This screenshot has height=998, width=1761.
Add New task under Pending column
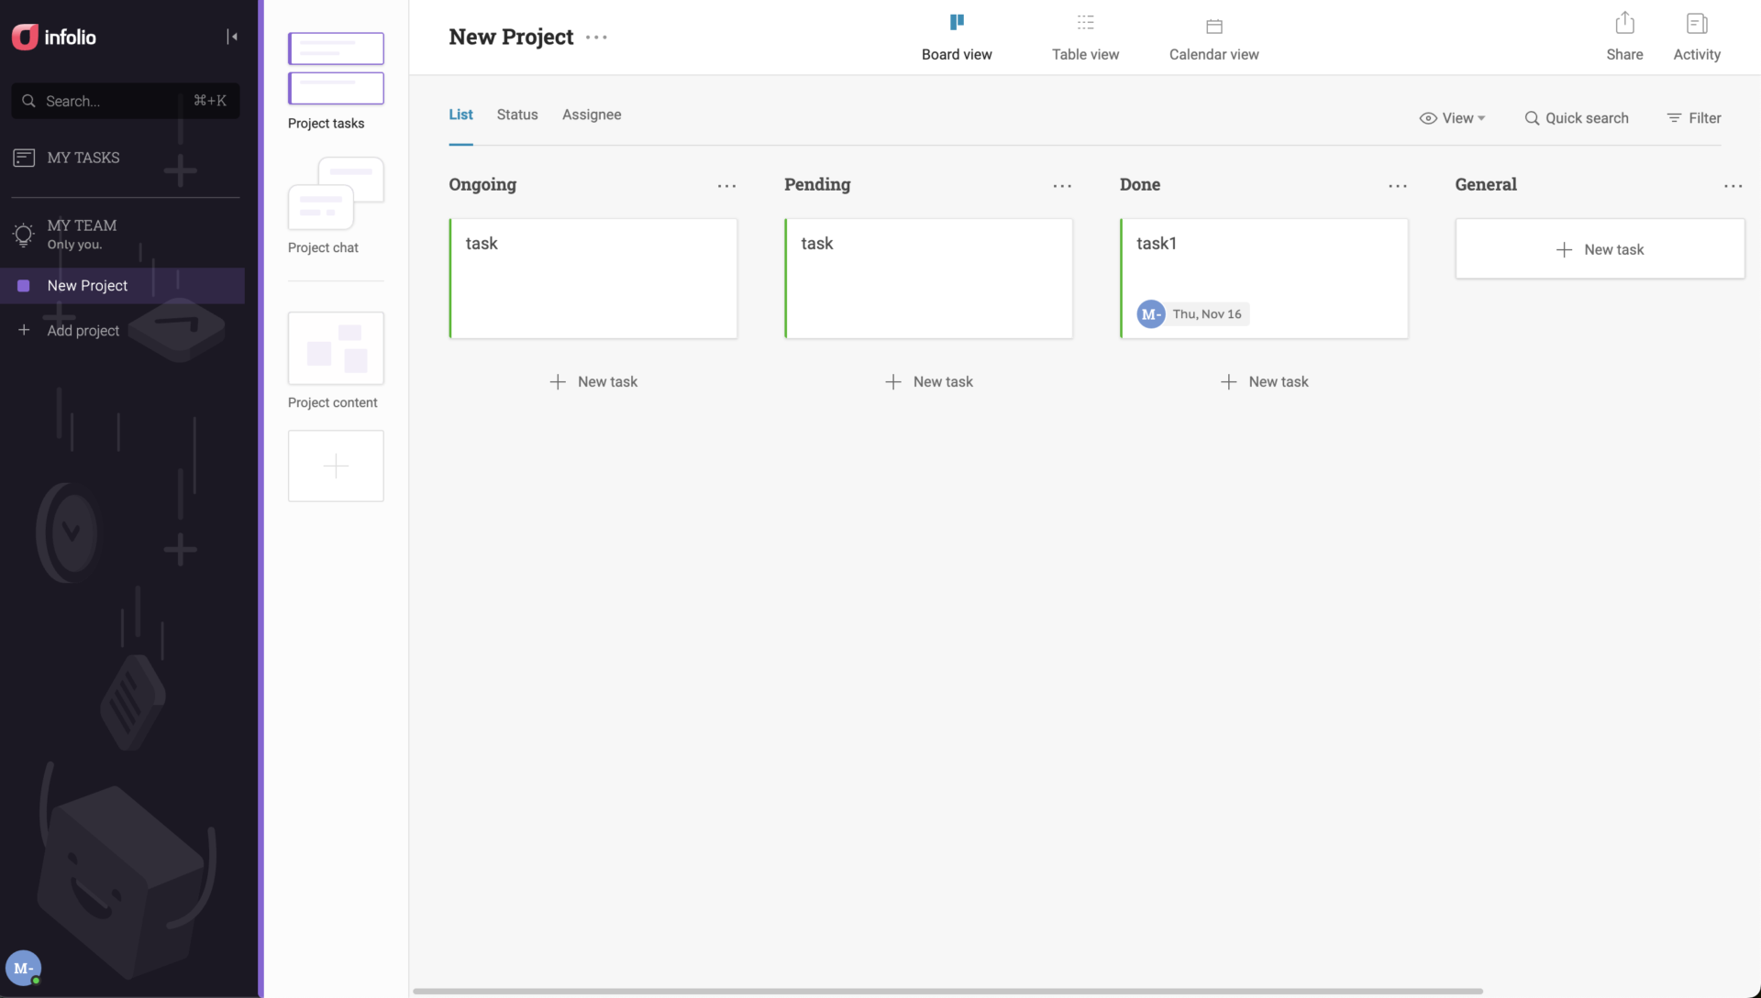click(x=928, y=382)
